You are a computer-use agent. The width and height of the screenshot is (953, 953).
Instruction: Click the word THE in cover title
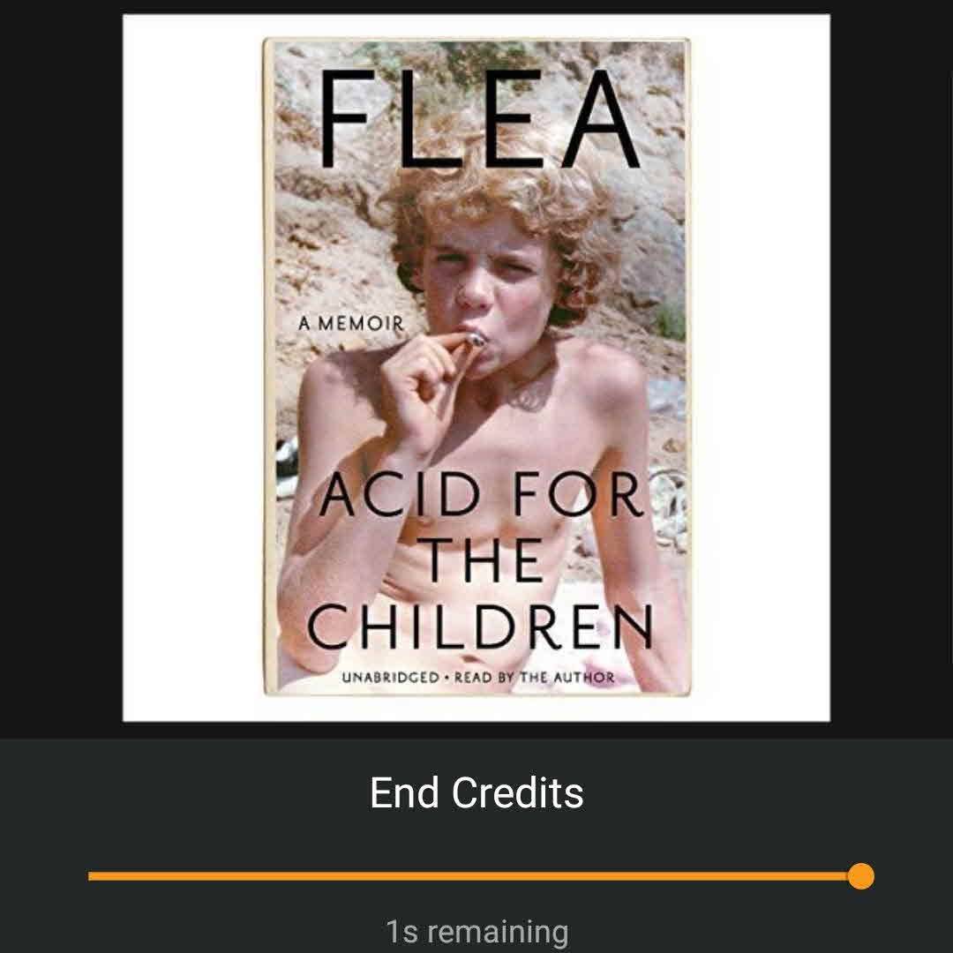(x=479, y=559)
